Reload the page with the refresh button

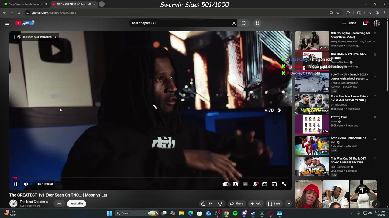pos(19,13)
